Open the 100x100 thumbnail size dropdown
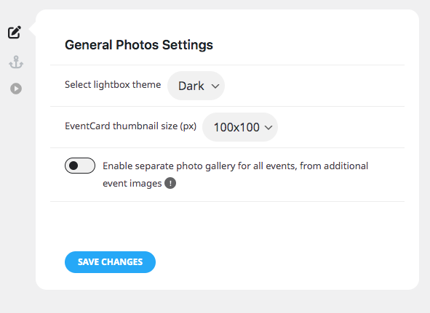 [x=240, y=127]
